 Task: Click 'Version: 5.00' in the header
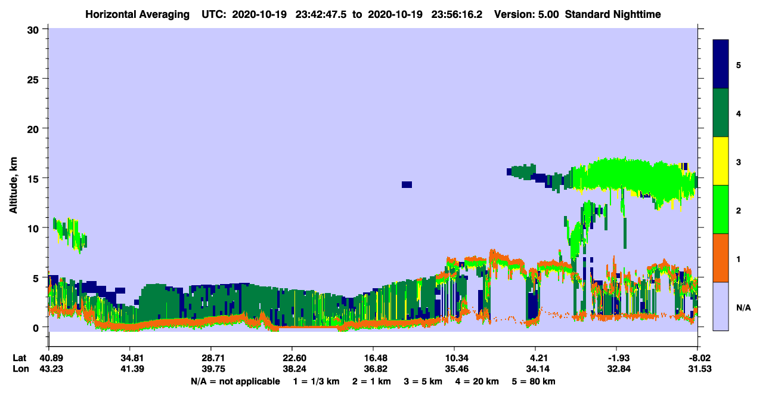click(x=525, y=14)
